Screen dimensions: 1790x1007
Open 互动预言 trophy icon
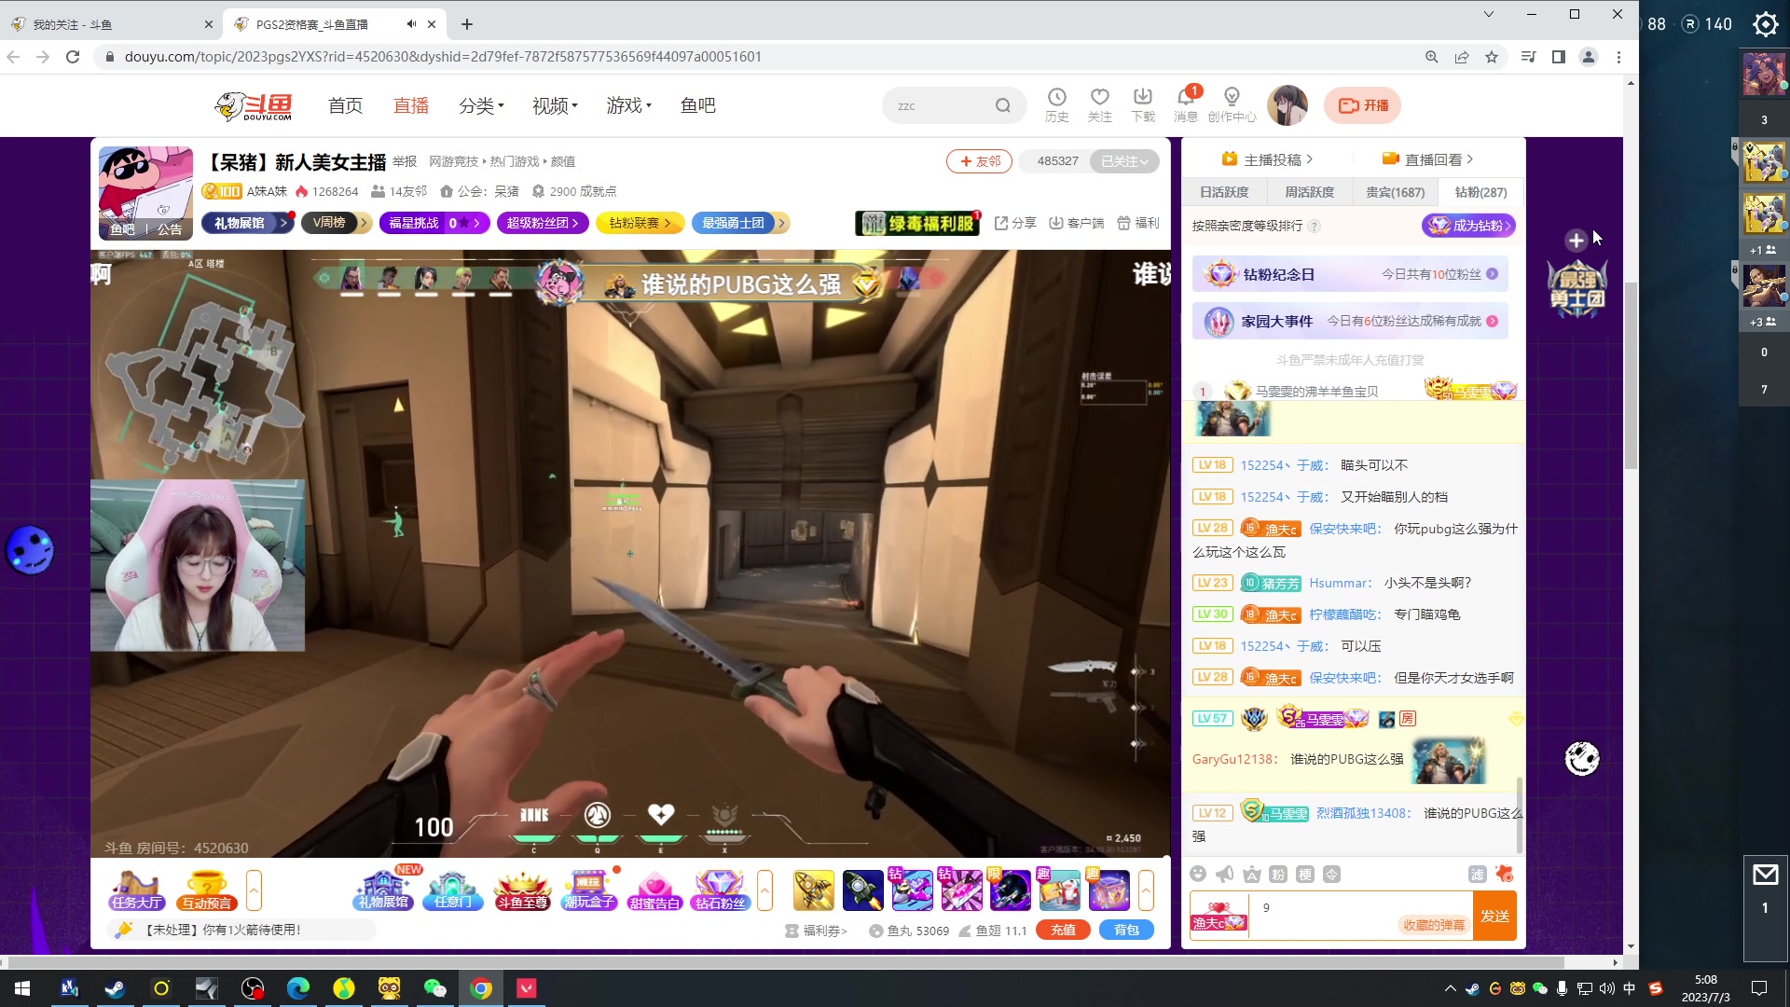207,890
